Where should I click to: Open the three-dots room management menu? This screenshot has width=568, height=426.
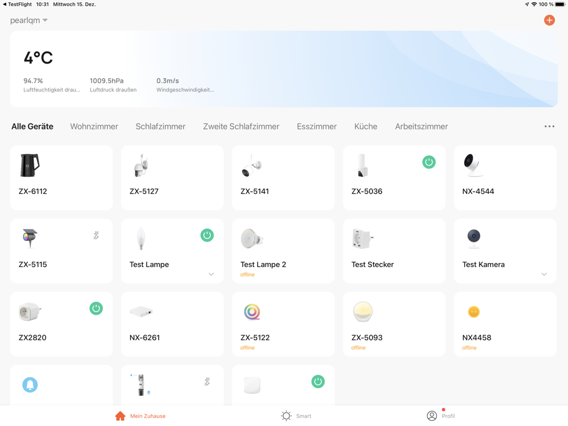tap(549, 127)
